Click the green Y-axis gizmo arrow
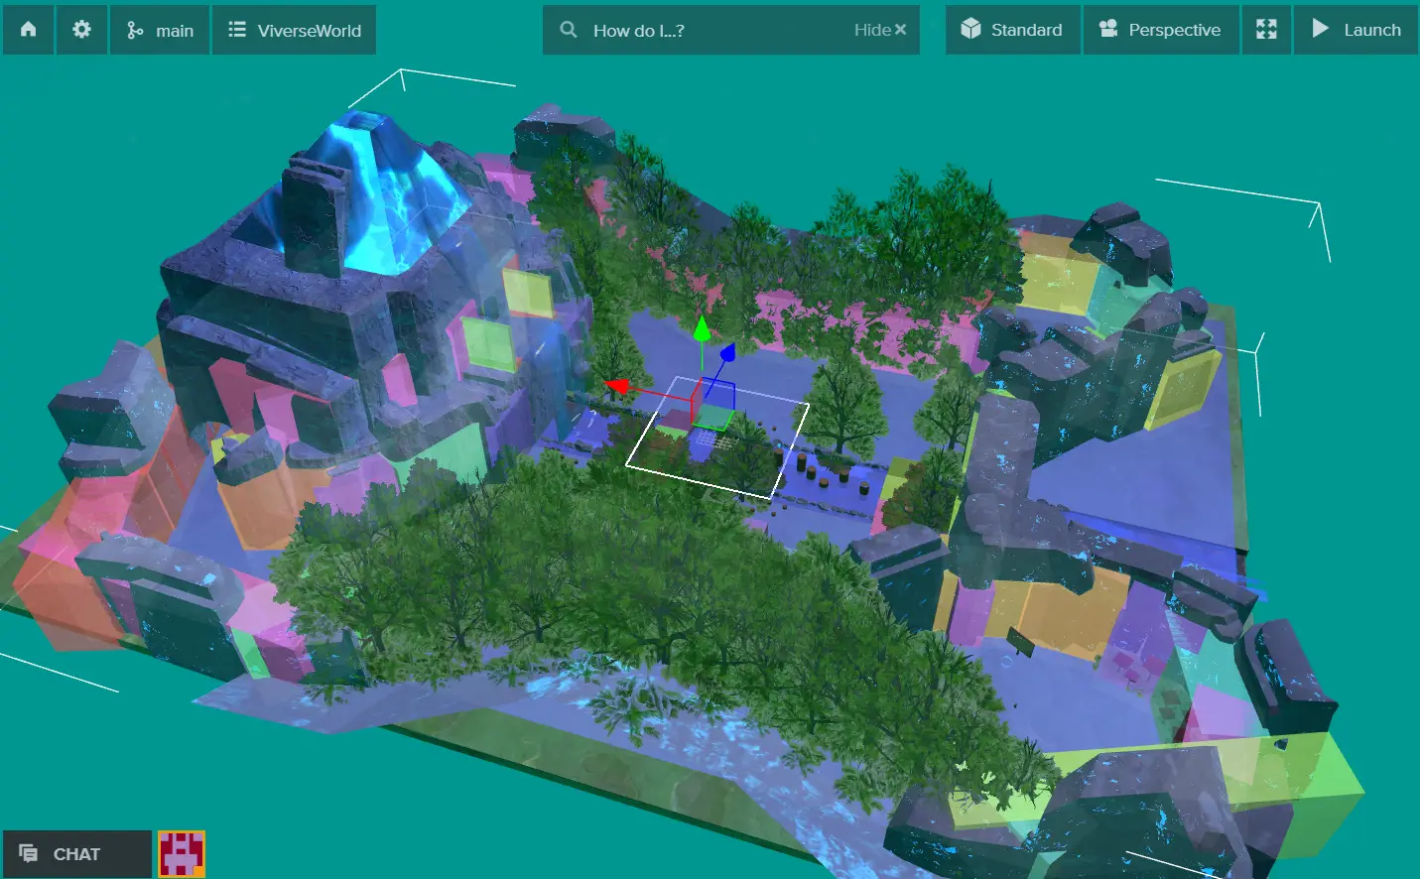This screenshot has width=1420, height=879. [x=702, y=328]
